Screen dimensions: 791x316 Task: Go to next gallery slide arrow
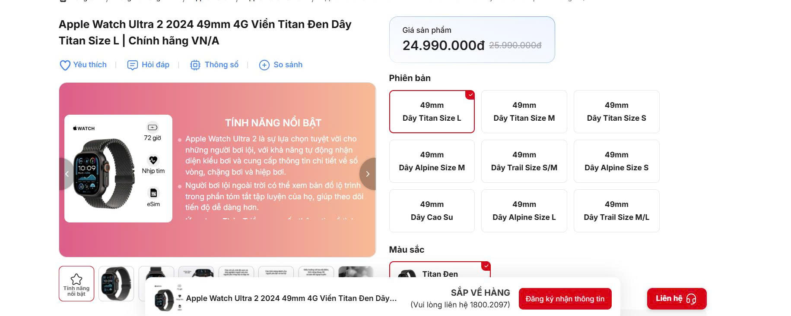(368, 174)
